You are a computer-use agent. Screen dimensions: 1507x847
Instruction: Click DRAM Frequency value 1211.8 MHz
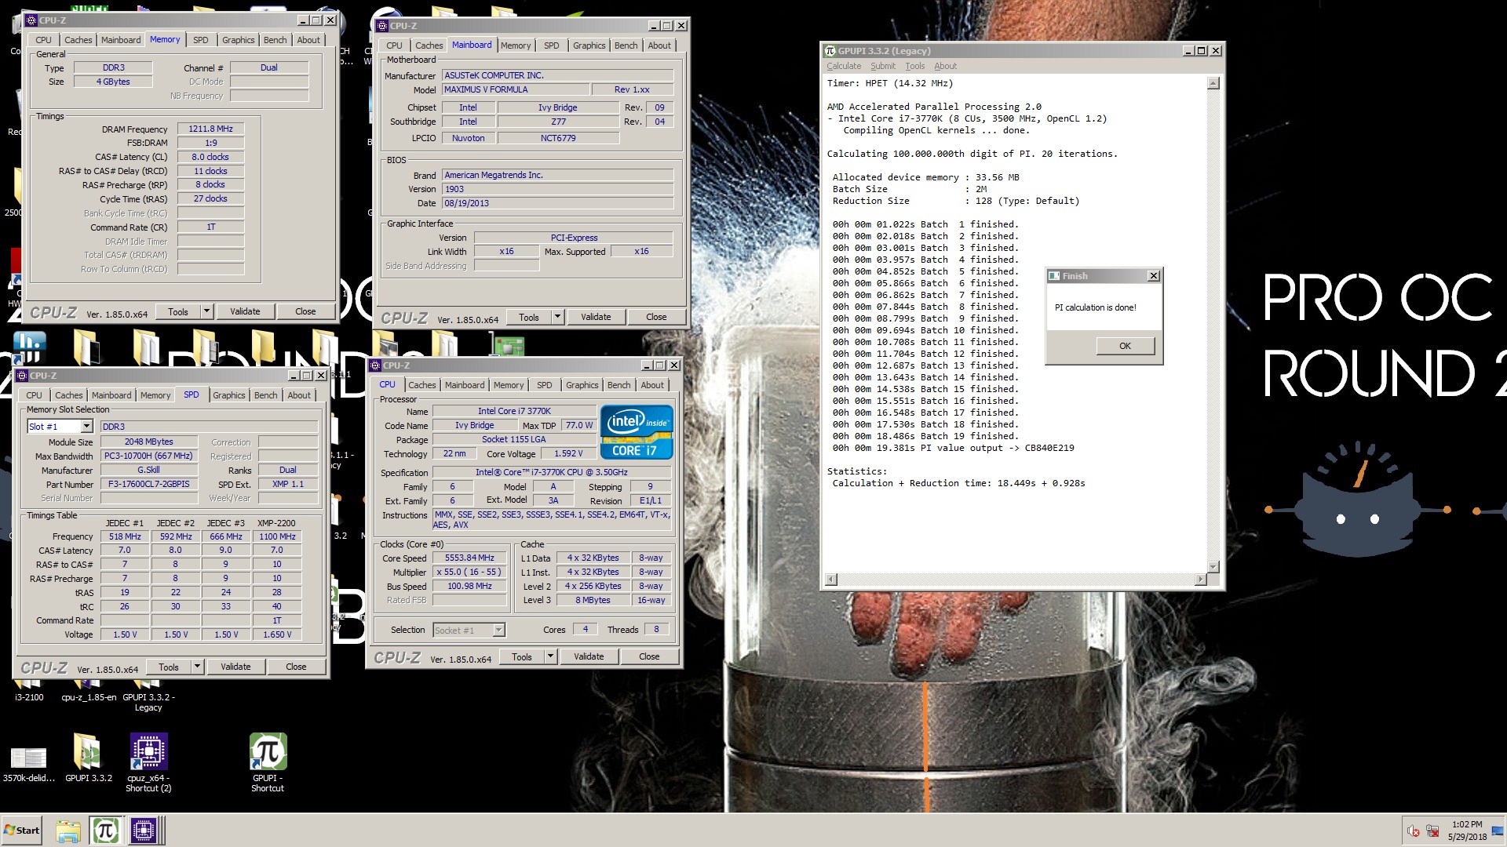coord(210,129)
